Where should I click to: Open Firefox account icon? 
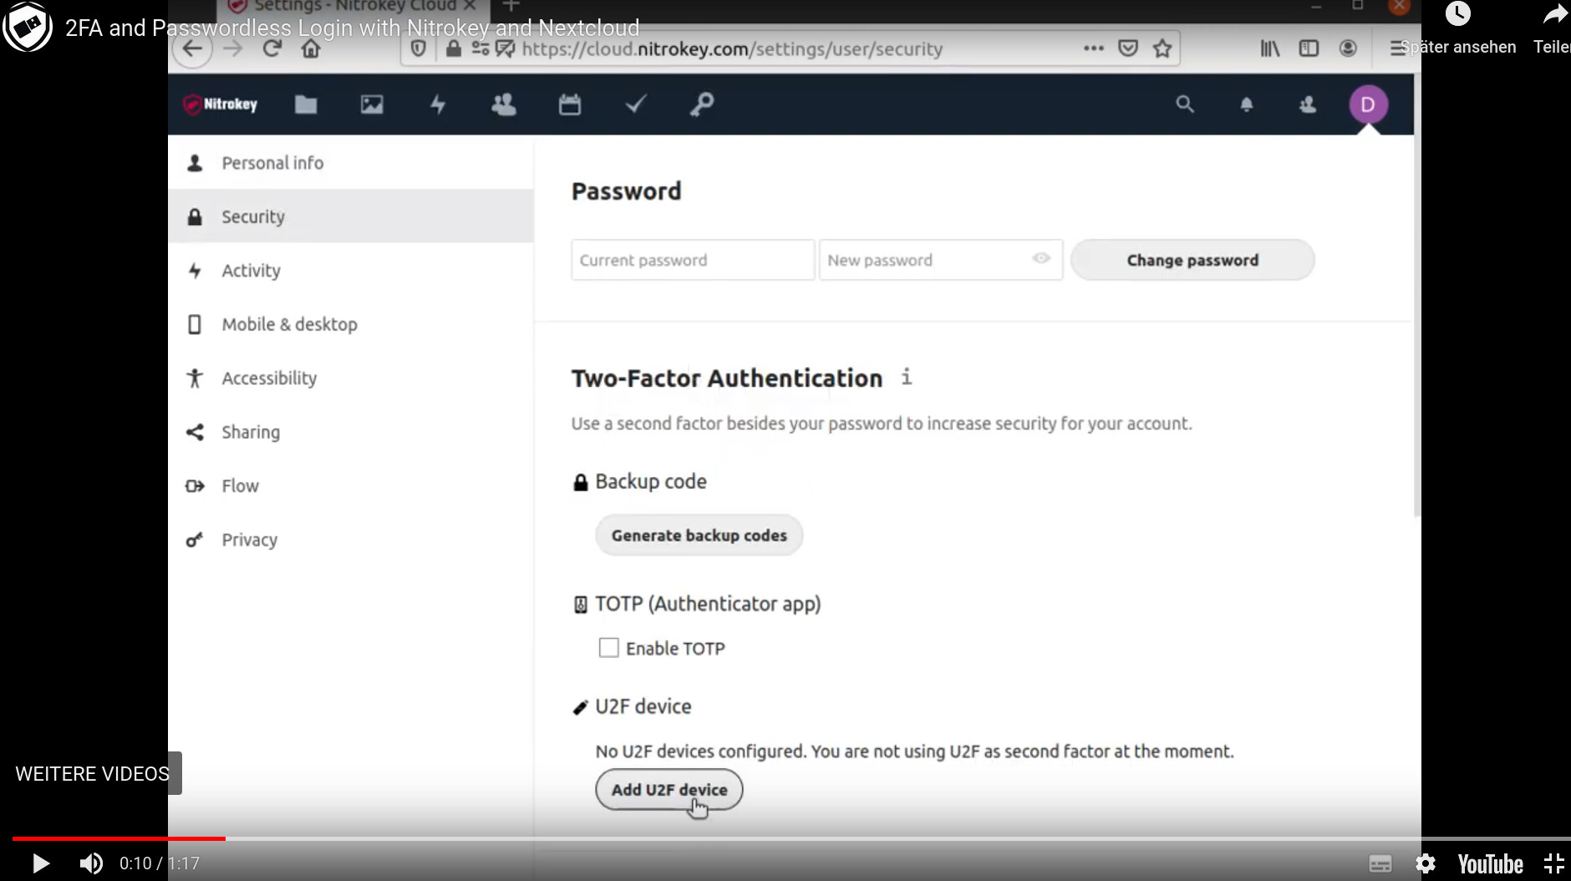[x=1348, y=48]
